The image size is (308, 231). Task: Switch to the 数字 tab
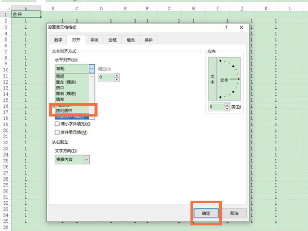[58, 40]
